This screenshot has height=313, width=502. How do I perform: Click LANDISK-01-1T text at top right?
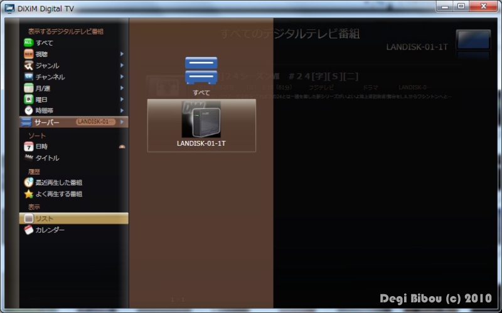417,47
